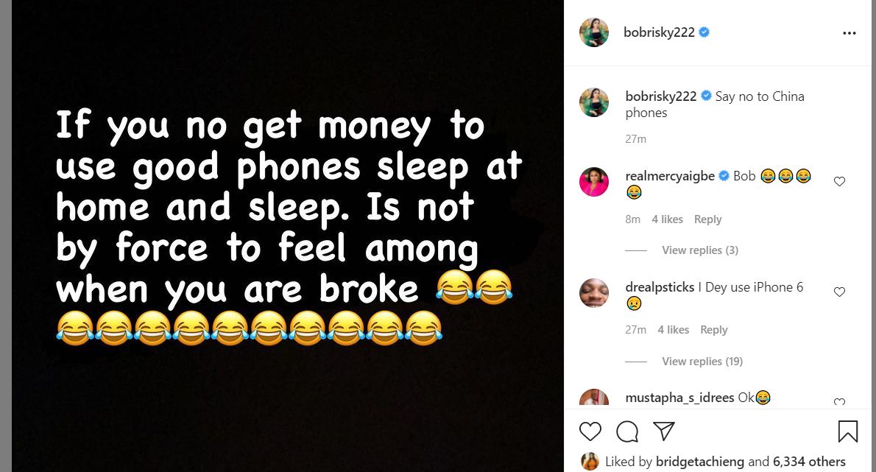Click bobrisky222 header profile picture

point(594,32)
